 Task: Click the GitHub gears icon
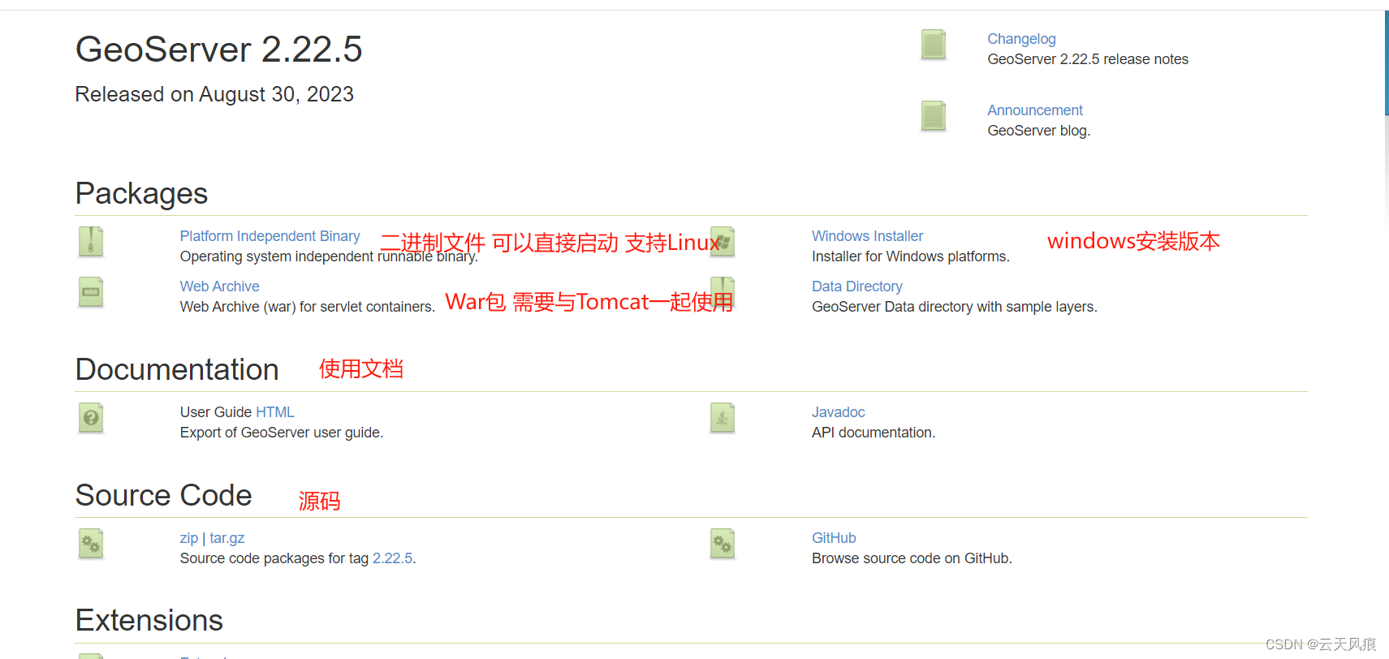coord(722,544)
